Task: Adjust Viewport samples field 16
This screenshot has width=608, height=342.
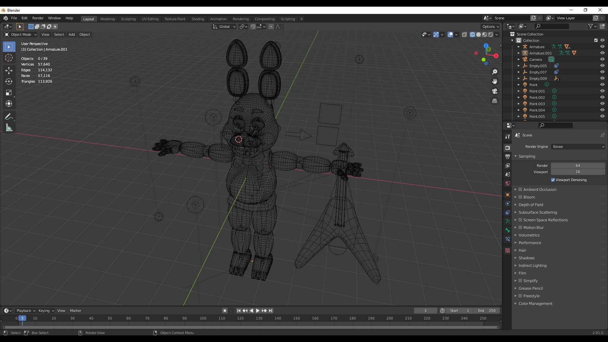Action: 578,172
